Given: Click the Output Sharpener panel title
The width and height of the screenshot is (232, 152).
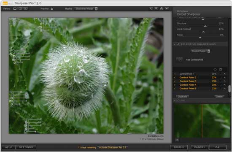Looking at the screenshot, I should (x=189, y=14).
